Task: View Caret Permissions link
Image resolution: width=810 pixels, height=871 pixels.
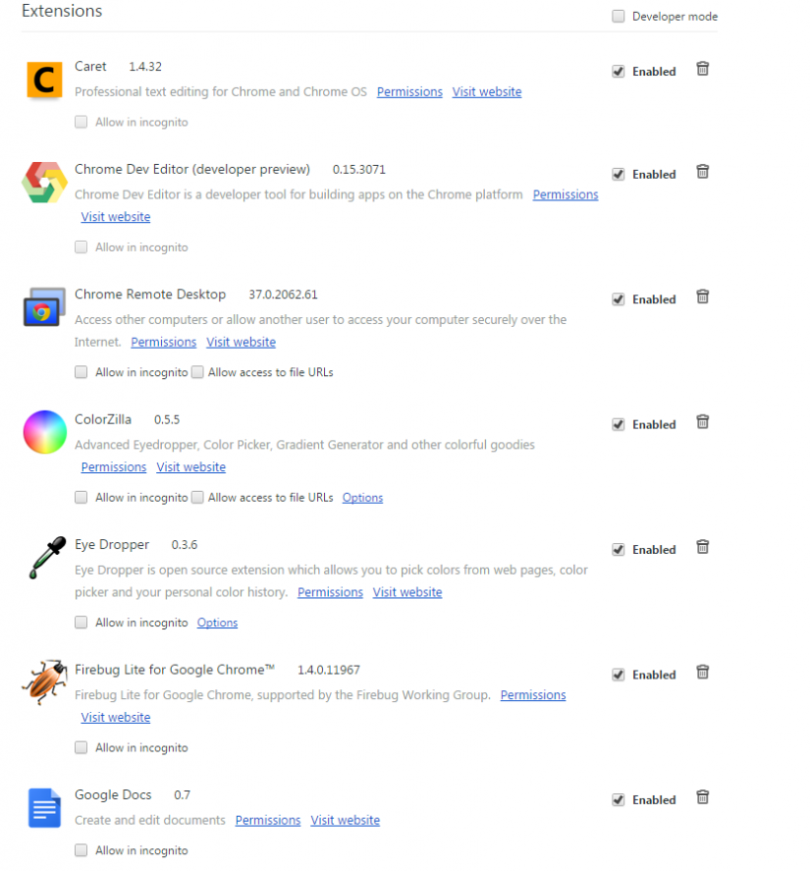Action: coord(409,92)
